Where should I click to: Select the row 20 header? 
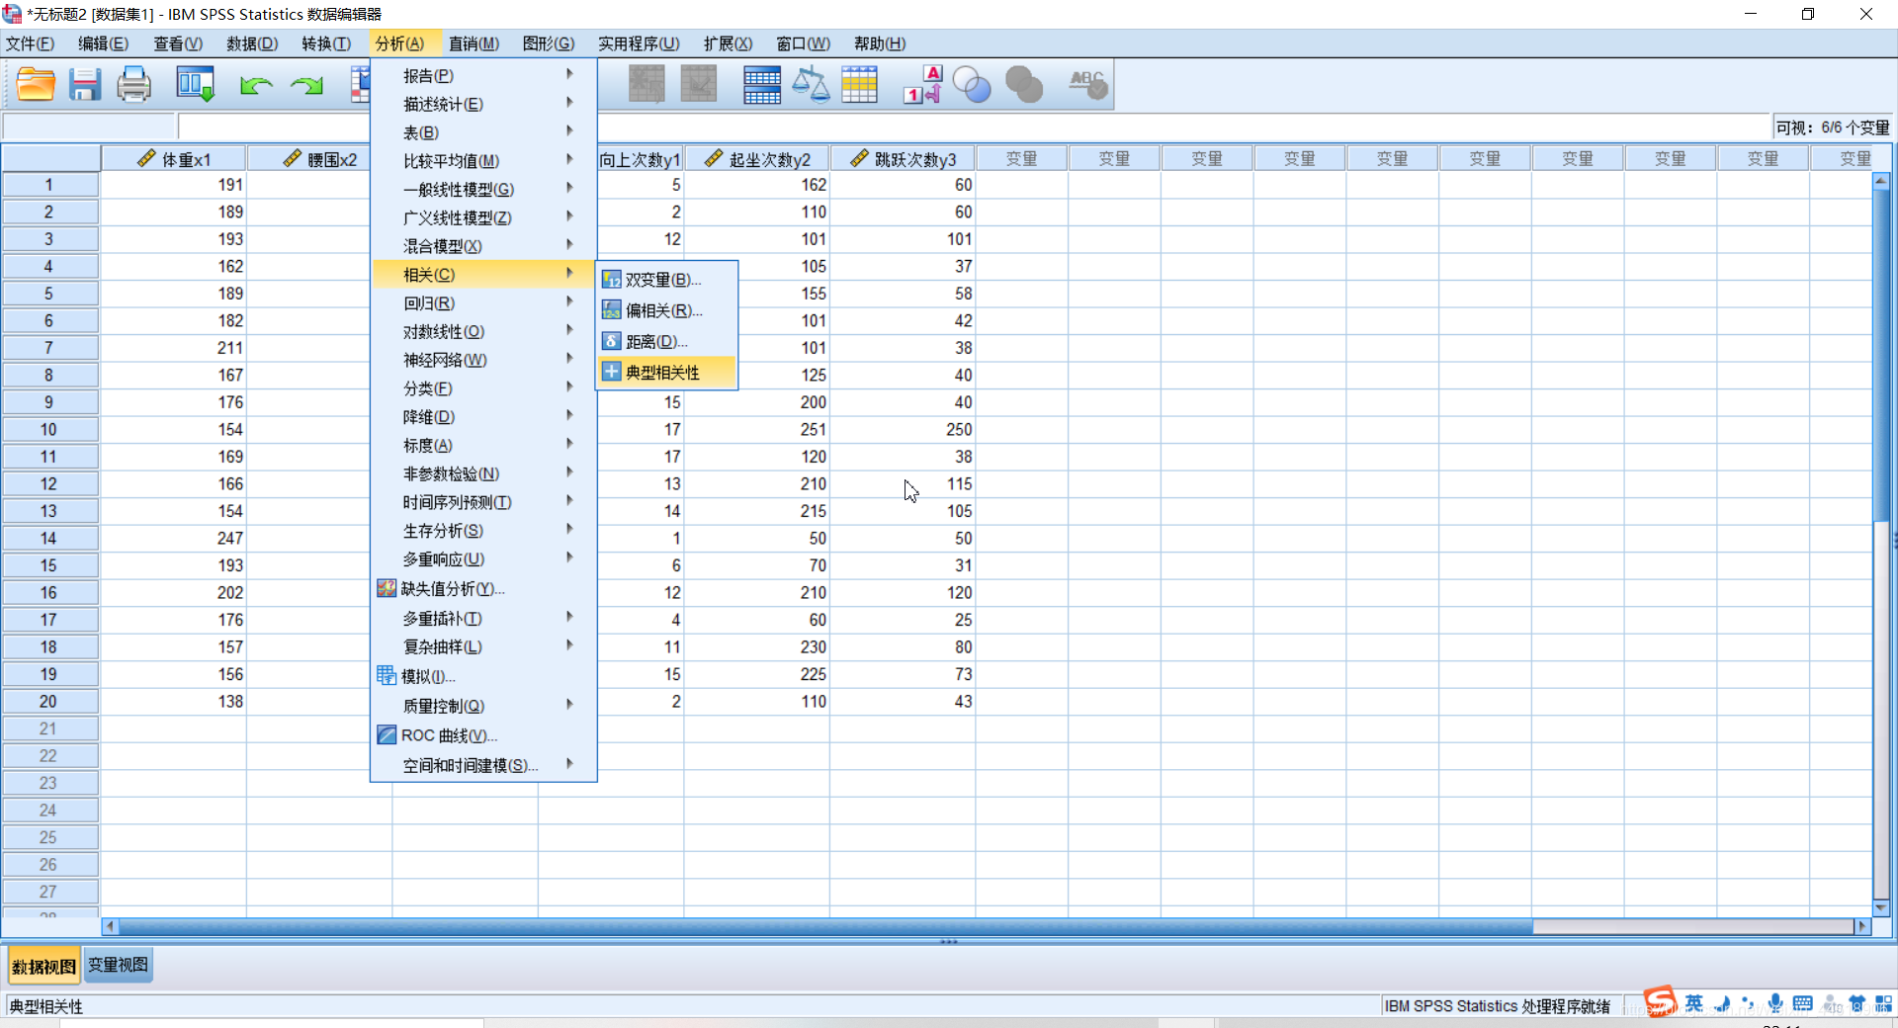tap(49, 701)
